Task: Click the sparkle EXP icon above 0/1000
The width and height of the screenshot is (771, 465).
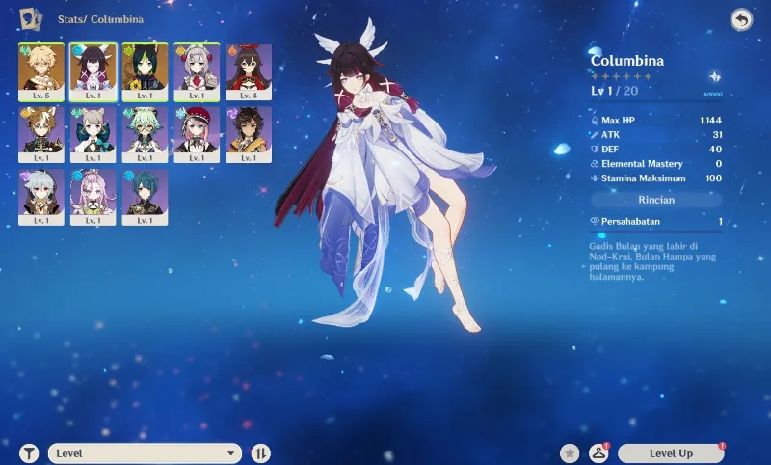Action: tap(715, 77)
